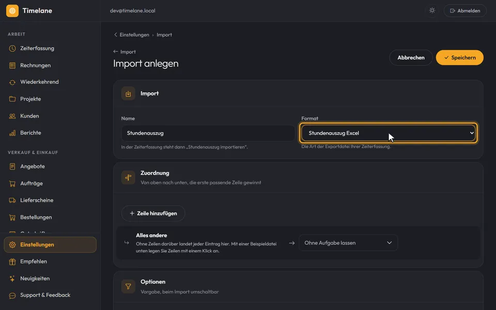
Task: Click the Wiederkehrend recurring icon
Action: pyautogui.click(x=12, y=82)
